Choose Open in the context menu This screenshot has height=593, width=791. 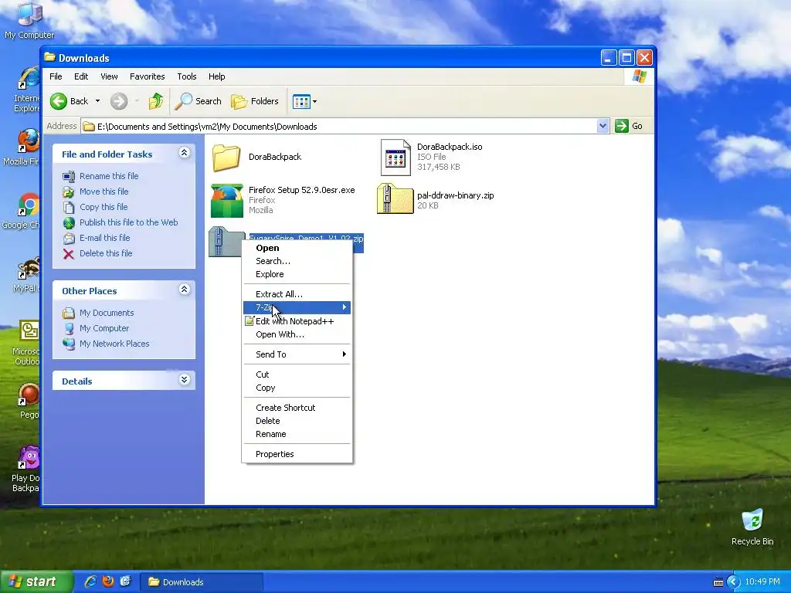pyautogui.click(x=297, y=248)
